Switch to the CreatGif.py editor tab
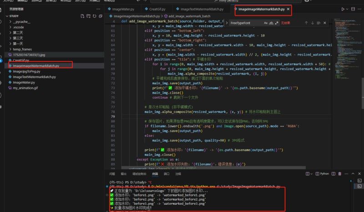This screenshot has height=212, width=364. click(x=157, y=9)
